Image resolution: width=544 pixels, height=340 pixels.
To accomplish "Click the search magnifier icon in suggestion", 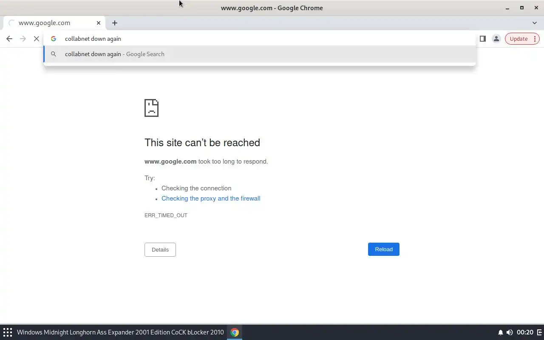I will click(x=54, y=54).
